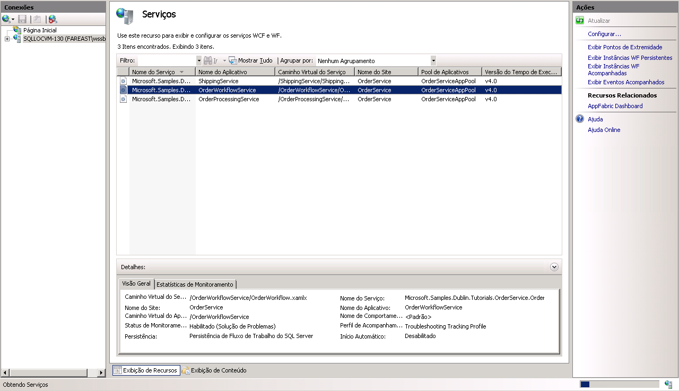Switch to Exibição de Conteúdo view
679x391 pixels.
pos(214,370)
